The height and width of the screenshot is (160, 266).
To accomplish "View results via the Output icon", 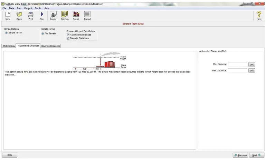I will (87, 16).
